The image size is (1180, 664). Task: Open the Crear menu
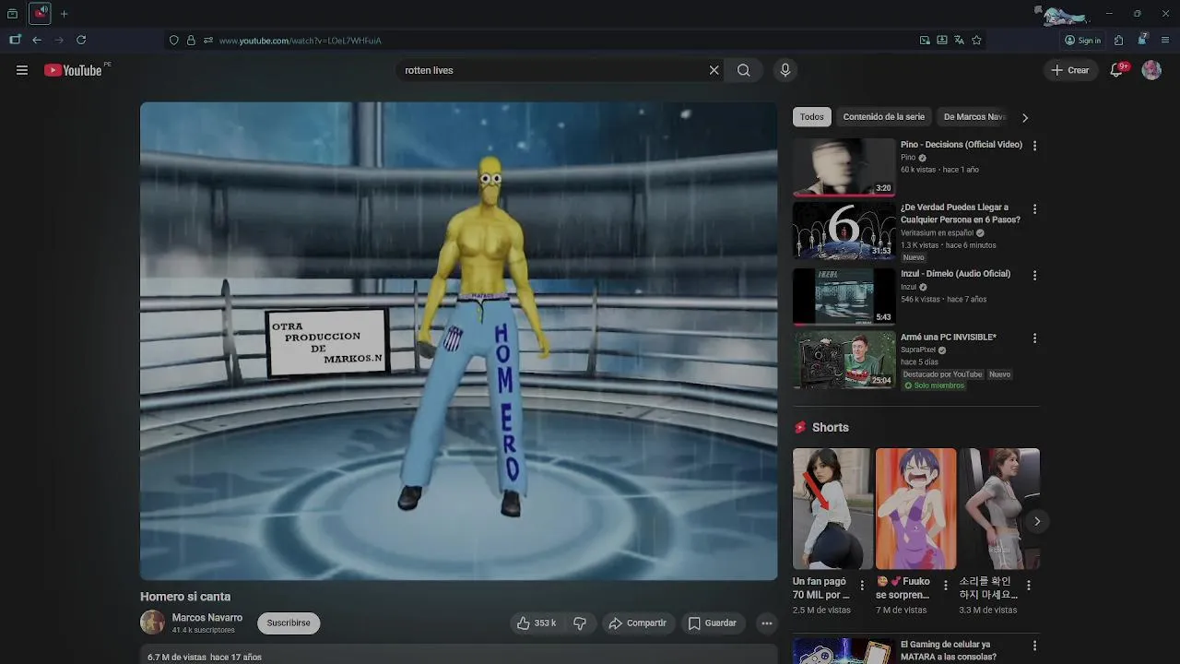pyautogui.click(x=1070, y=70)
